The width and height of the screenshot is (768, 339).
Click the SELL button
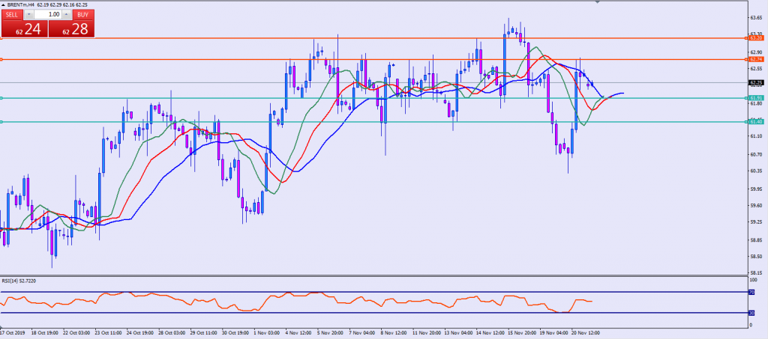(12, 14)
